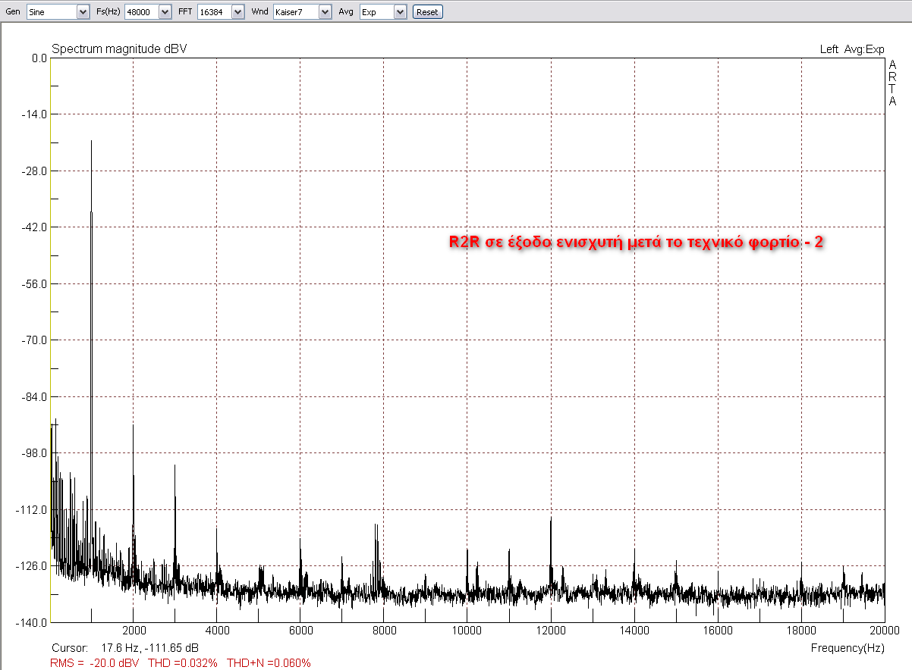
Task: Select "Sine" inside the Gen combo box
Action: (49, 11)
